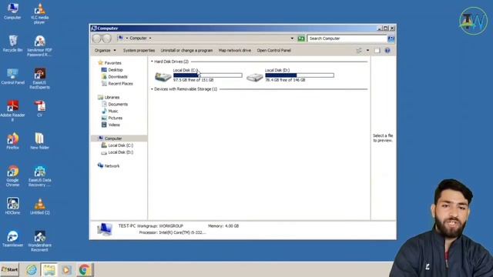
Task: Collapse Devices with Removable Storage group
Action: pos(152,89)
